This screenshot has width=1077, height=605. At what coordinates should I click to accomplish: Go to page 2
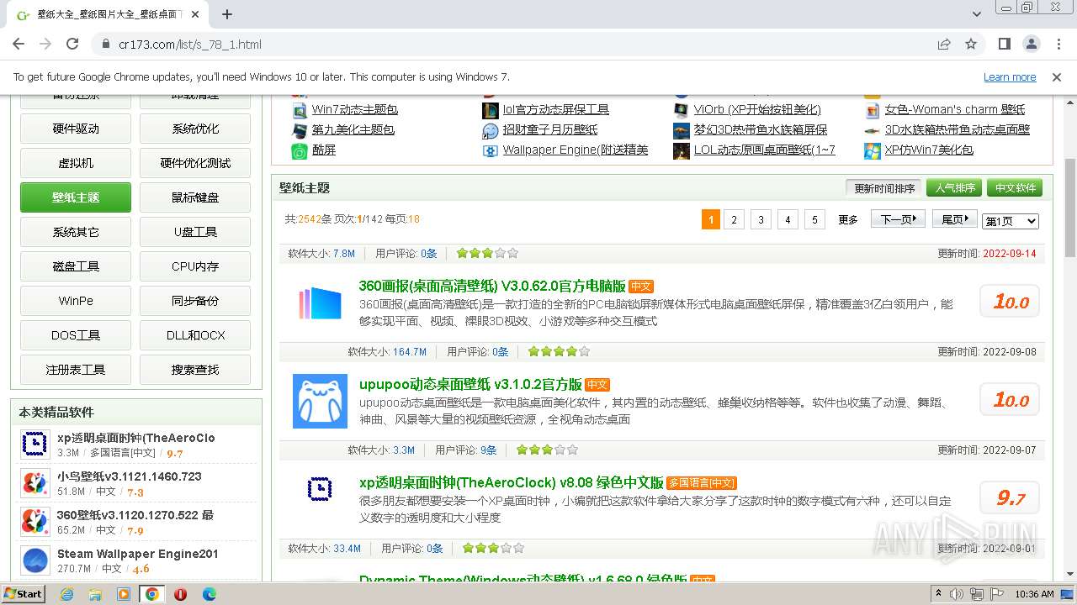pos(734,219)
